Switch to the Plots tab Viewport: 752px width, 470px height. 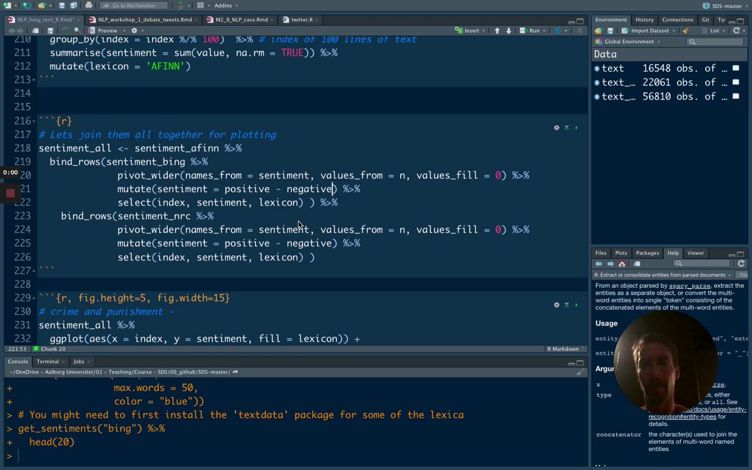pyautogui.click(x=621, y=253)
